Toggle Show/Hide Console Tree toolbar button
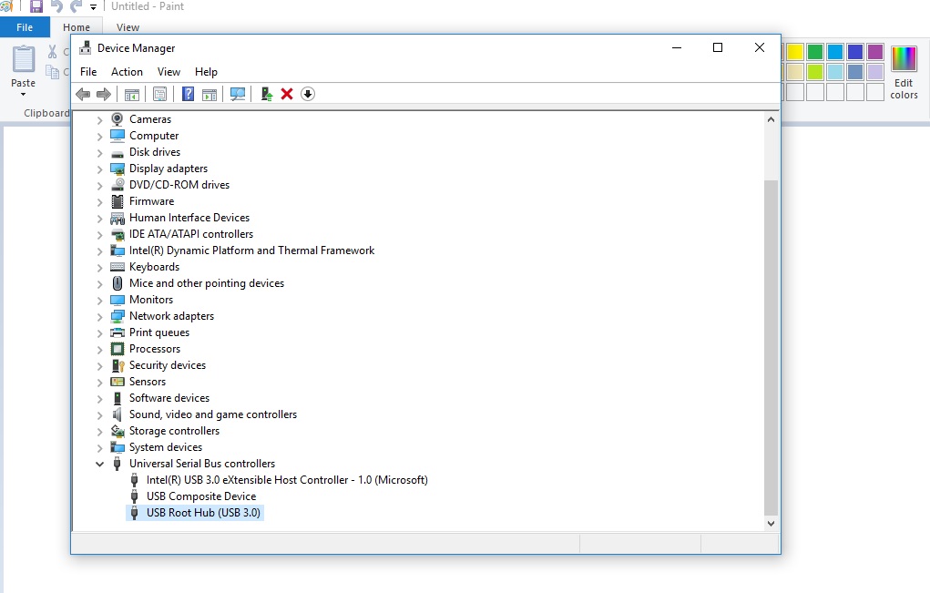 [x=132, y=94]
